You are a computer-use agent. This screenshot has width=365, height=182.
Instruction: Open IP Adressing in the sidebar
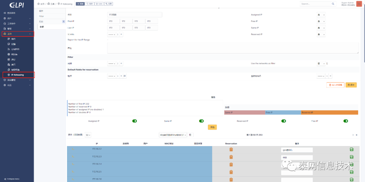[x=18, y=75]
